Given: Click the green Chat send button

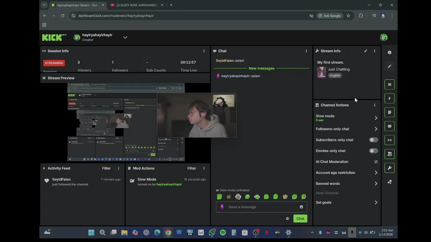Looking at the screenshot, I should (300, 218).
